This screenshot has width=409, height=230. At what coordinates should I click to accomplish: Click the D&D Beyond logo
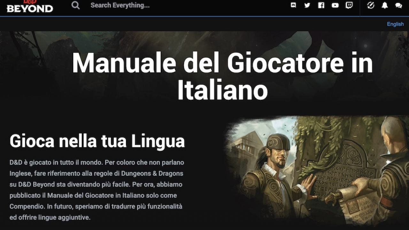tap(30, 6)
